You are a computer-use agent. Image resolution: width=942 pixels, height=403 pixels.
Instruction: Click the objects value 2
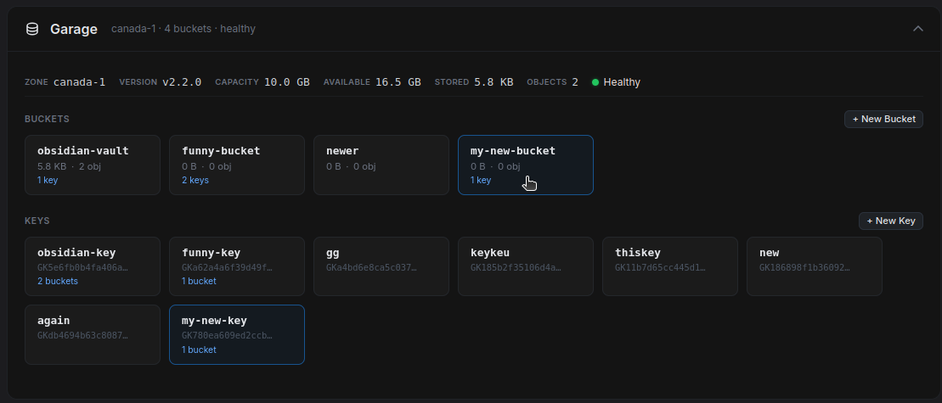click(x=575, y=82)
